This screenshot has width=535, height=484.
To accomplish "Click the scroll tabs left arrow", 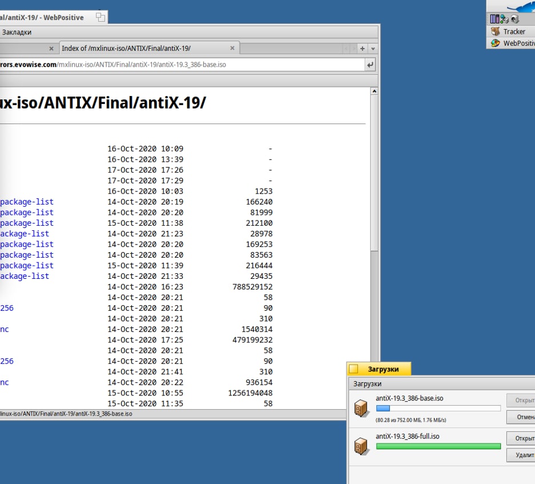I will tap(346, 49).
